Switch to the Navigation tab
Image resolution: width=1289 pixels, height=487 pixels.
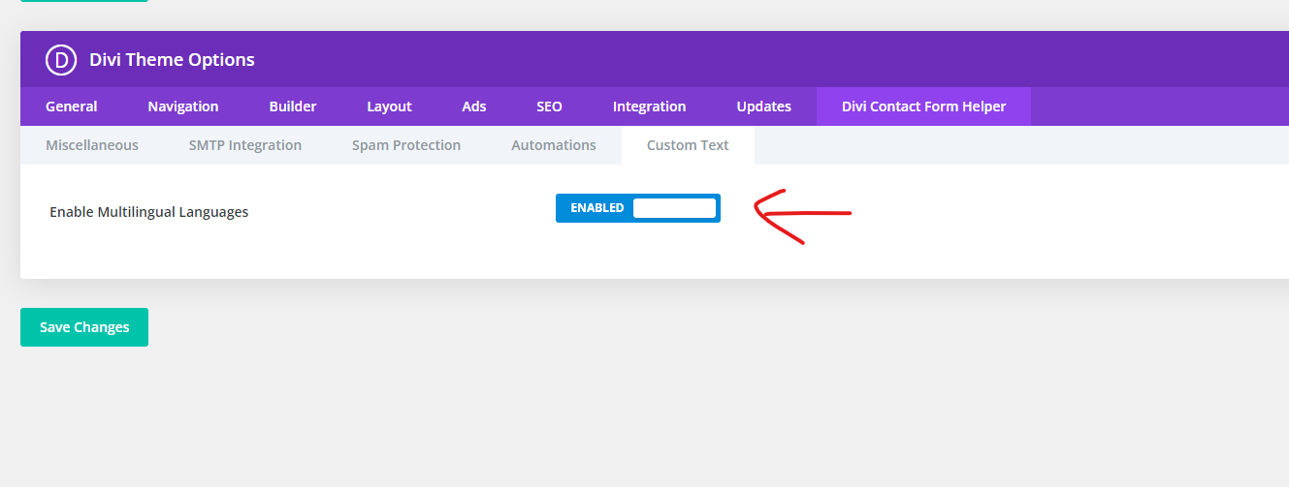click(183, 107)
